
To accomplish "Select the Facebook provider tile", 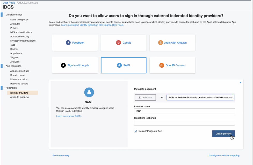I will pos(75,43).
